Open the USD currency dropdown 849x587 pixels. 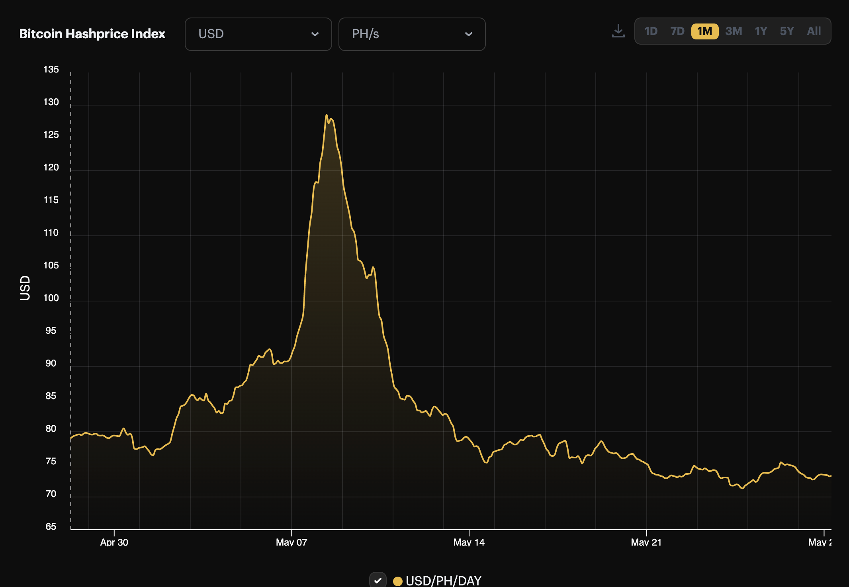pyautogui.click(x=258, y=34)
